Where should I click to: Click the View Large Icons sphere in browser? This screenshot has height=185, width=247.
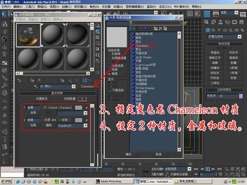tap(146, 29)
